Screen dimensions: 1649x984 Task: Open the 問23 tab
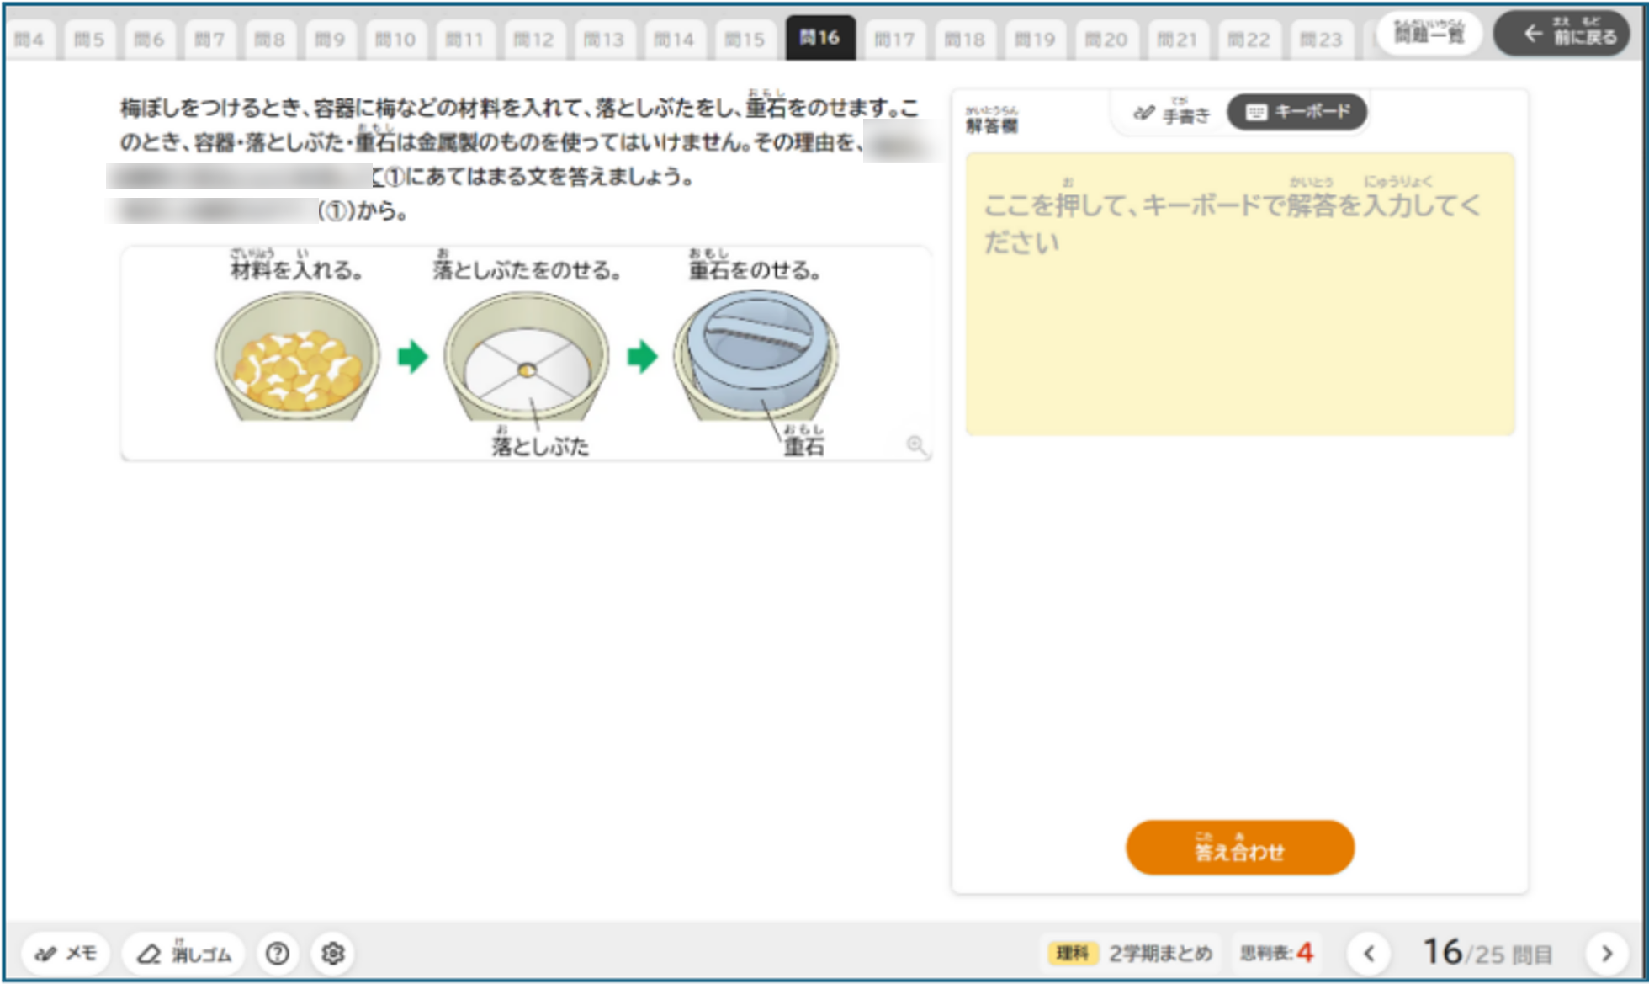pos(1320,40)
